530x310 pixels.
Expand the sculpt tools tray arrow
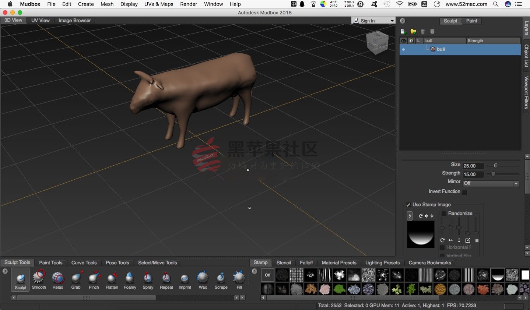tap(5, 271)
